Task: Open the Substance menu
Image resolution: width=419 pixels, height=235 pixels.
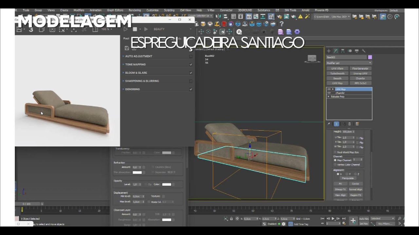Action: coord(264,10)
